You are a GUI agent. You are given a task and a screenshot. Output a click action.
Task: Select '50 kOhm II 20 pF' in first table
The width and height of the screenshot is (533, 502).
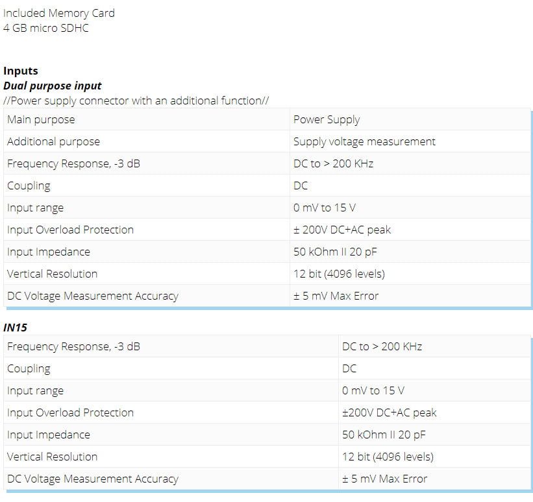click(x=335, y=252)
